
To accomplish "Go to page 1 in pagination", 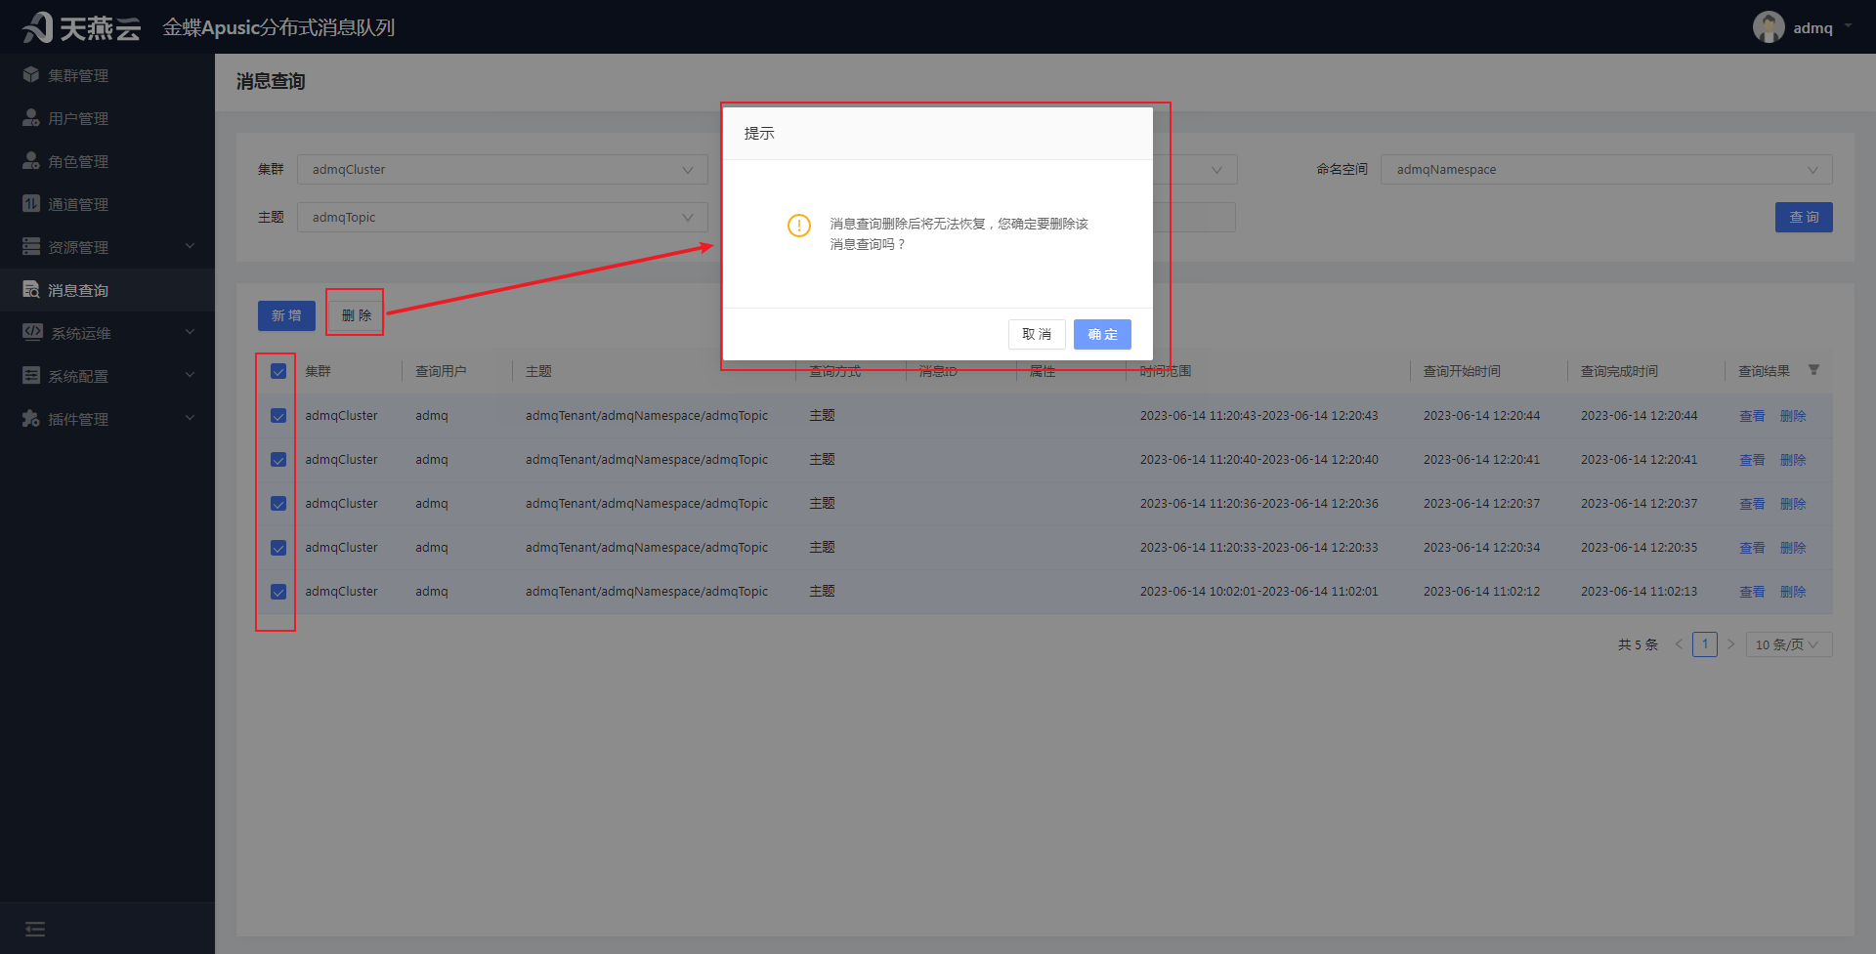I will point(1705,644).
